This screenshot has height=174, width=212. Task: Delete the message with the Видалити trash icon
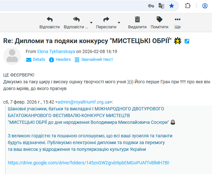point(137,23)
